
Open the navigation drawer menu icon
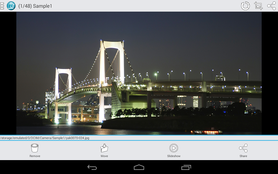click(x=2, y=6)
